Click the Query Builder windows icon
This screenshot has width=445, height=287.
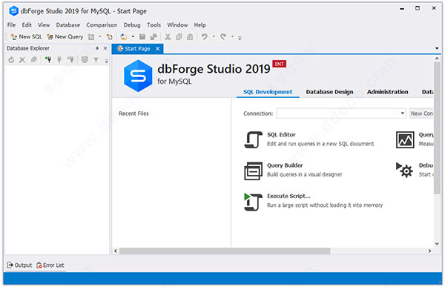click(x=253, y=171)
